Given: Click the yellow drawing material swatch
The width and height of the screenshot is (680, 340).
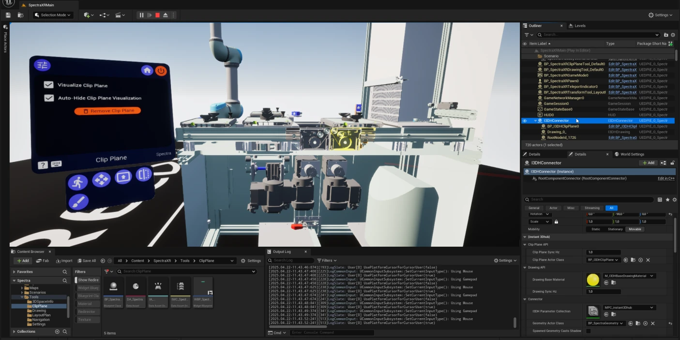Looking at the screenshot, I should 593,280.
